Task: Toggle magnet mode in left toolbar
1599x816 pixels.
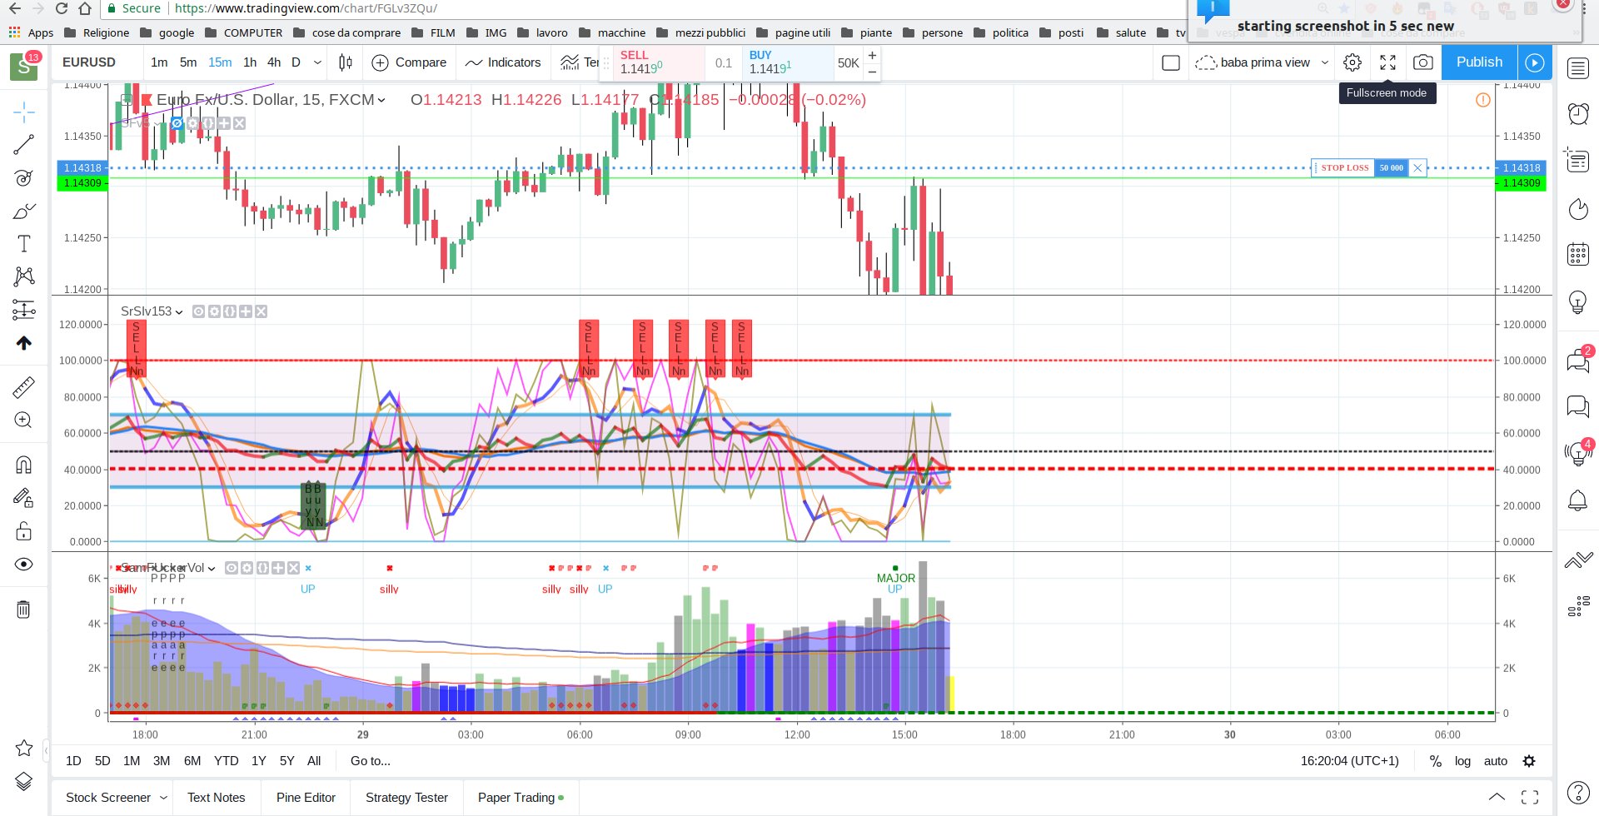Action: pyautogui.click(x=24, y=465)
